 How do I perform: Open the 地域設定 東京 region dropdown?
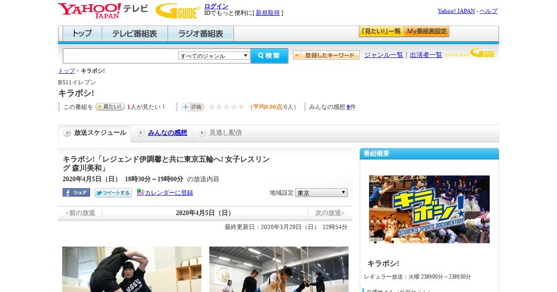(321, 192)
